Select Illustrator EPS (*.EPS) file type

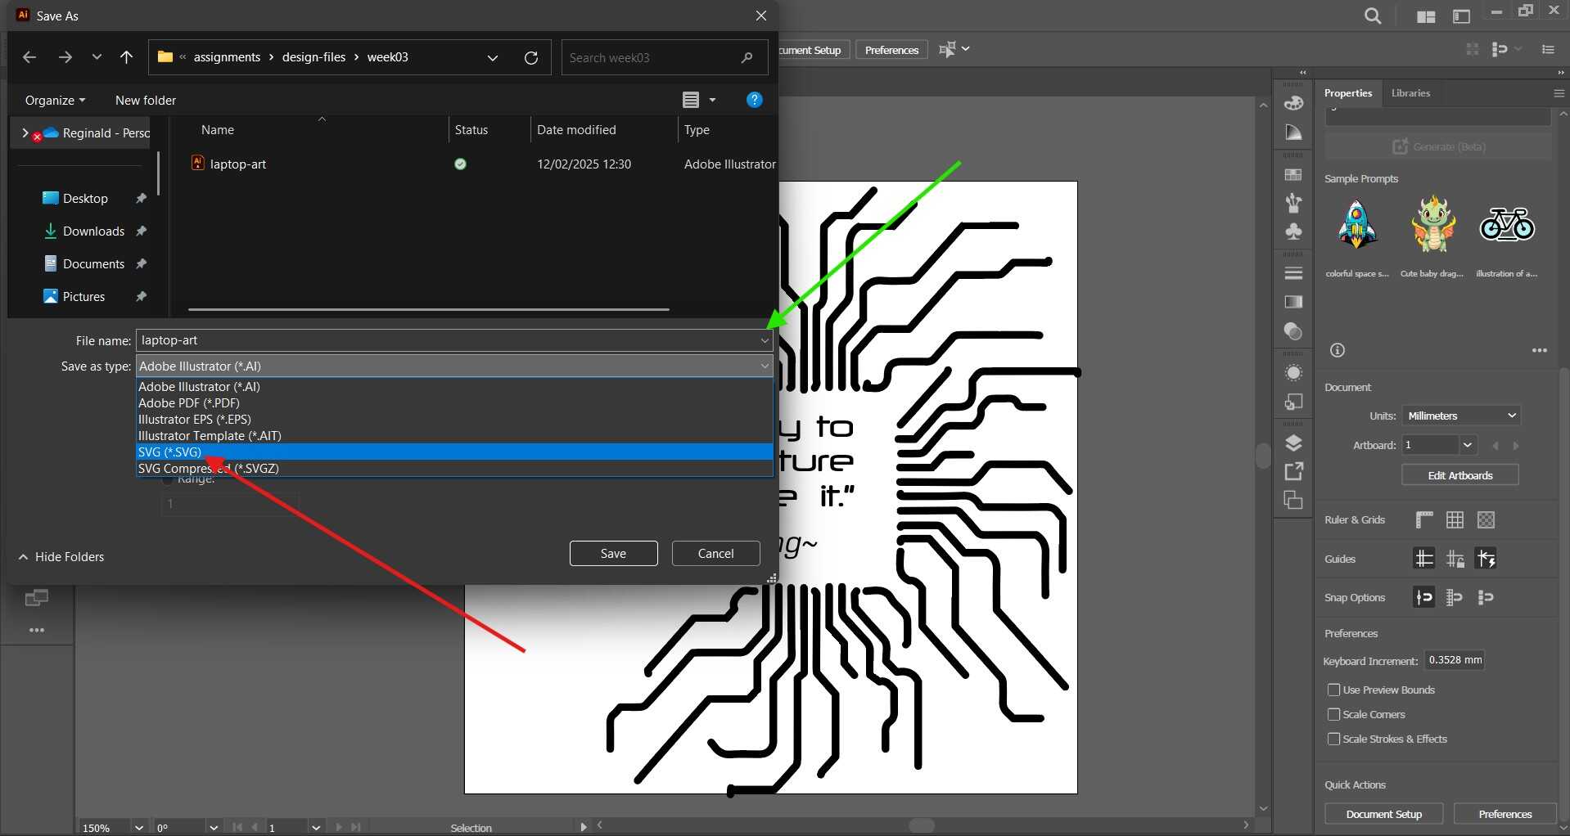[454, 419]
